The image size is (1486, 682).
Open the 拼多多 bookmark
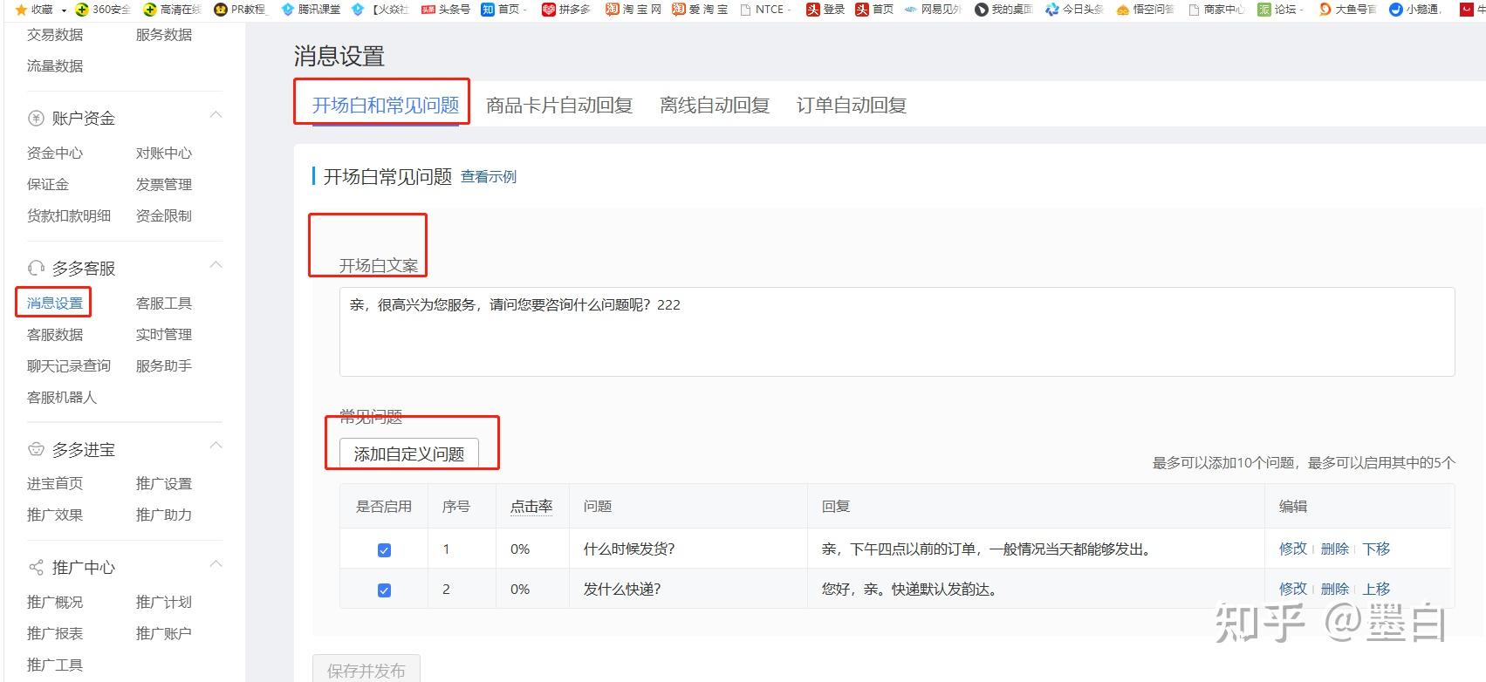566,10
